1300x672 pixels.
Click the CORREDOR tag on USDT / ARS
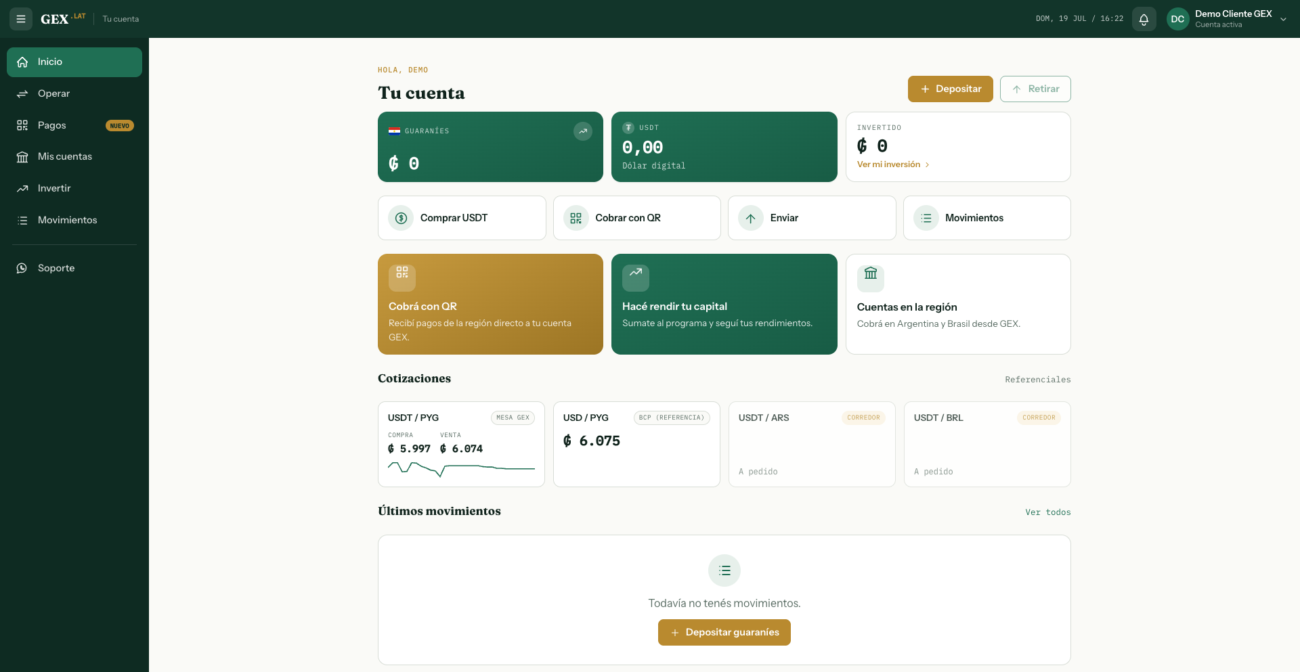(x=863, y=418)
